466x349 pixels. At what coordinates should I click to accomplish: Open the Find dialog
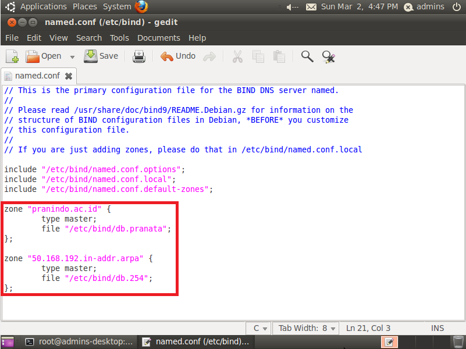(306, 56)
